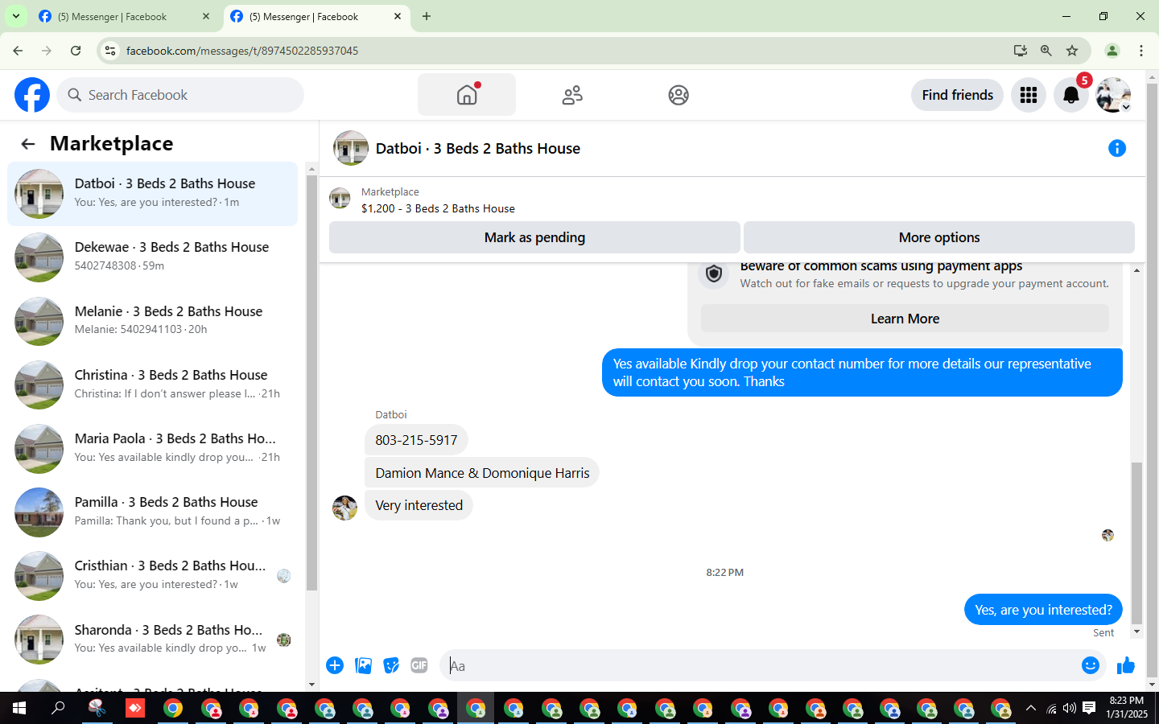Image resolution: width=1159 pixels, height=724 pixels.
Task: Select the Datboi conversation in the list
Action: (x=153, y=194)
